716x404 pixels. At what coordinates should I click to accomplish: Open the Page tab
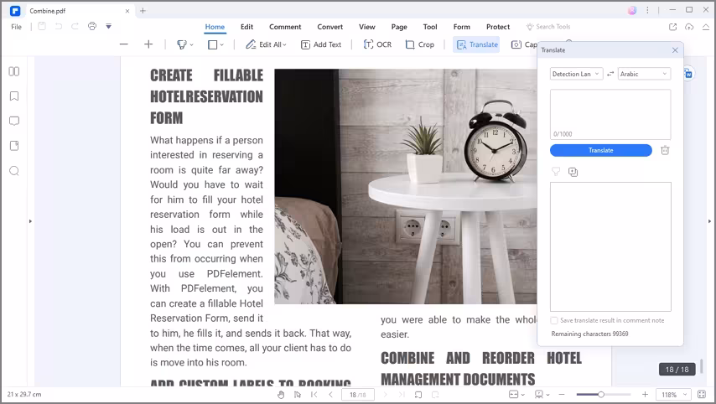(398, 27)
